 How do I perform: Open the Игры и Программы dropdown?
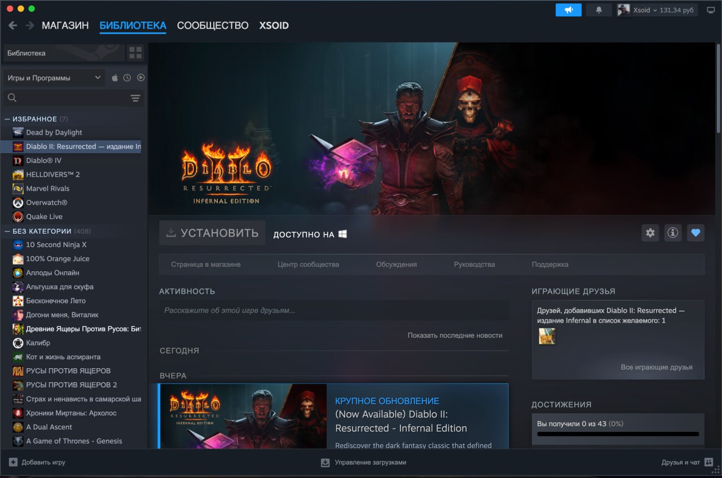click(54, 78)
